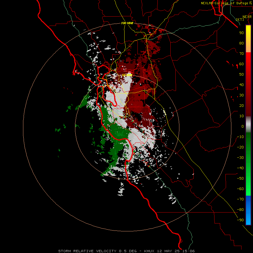The image size is (253, 253).
Task: Click the "80" scale value
Action: [241, 43]
